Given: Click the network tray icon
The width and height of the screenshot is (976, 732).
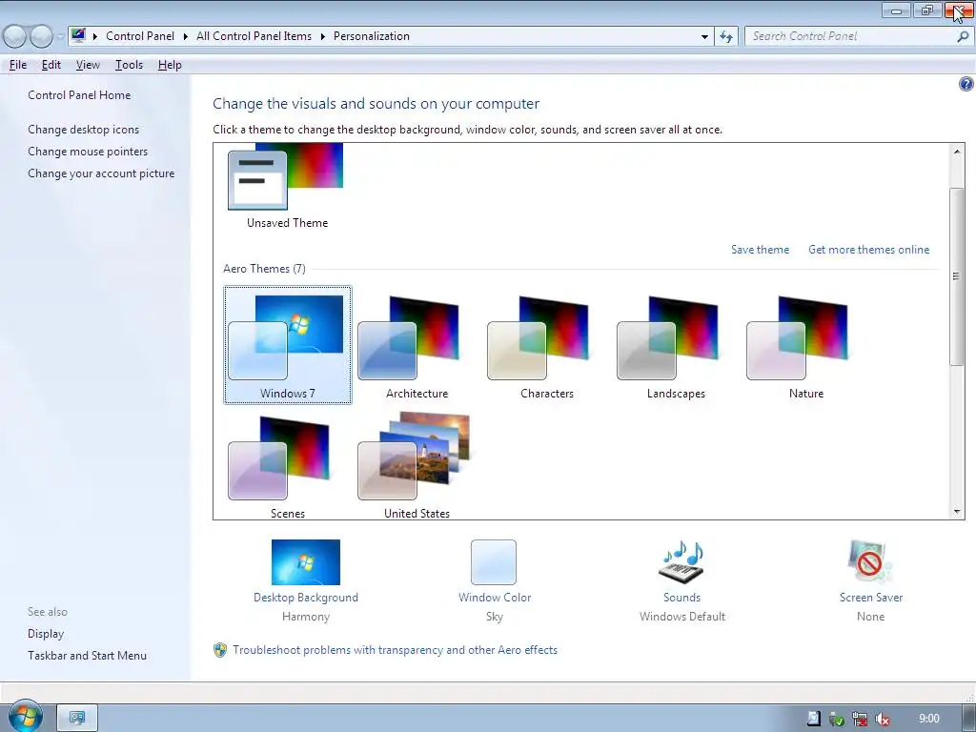Looking at the screenshot, I should [860, 719].
